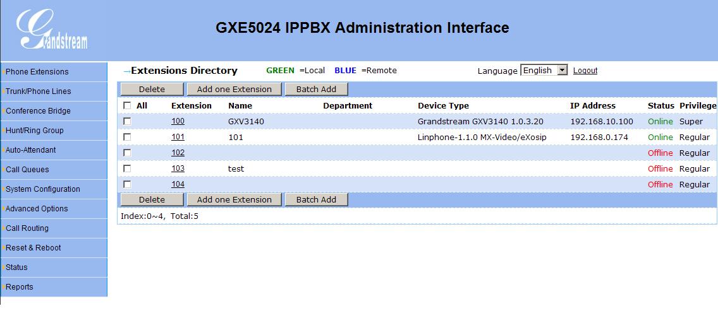Open extension 100 link

[178, 121]
